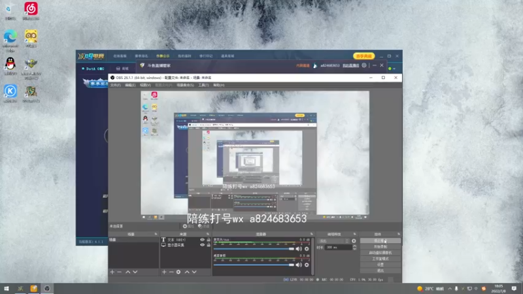The height and width of the screenshot is (294, 523).
Task: Open 淡出 transition type dropdown
Action: (x=333, y=240)
